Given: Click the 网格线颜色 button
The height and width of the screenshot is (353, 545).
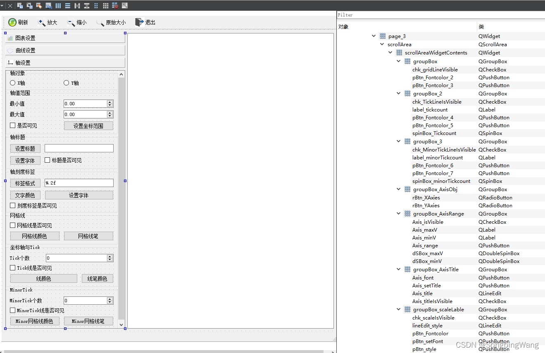Looking at the screenshot, I should [35, 236].
